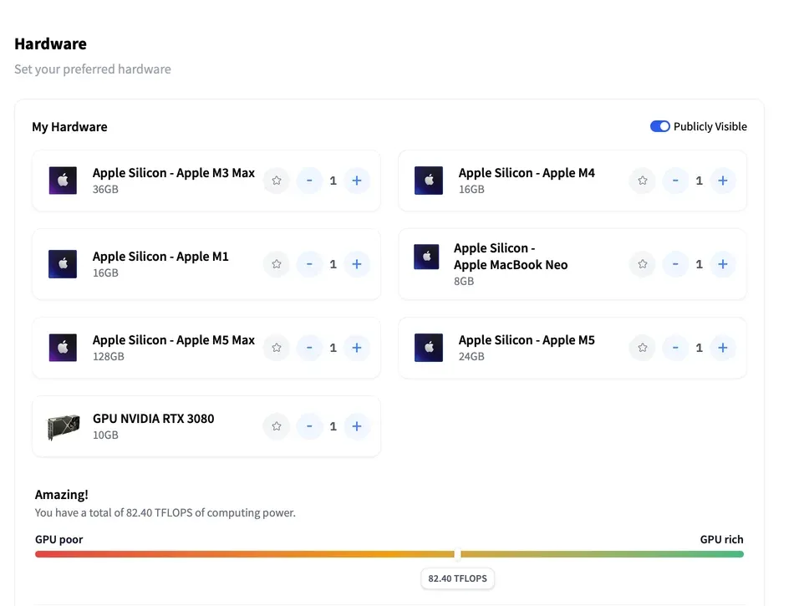
Task: Click the Apple M1 chip thumbnail
Action: pyautogui.click(x=63, y=264)
